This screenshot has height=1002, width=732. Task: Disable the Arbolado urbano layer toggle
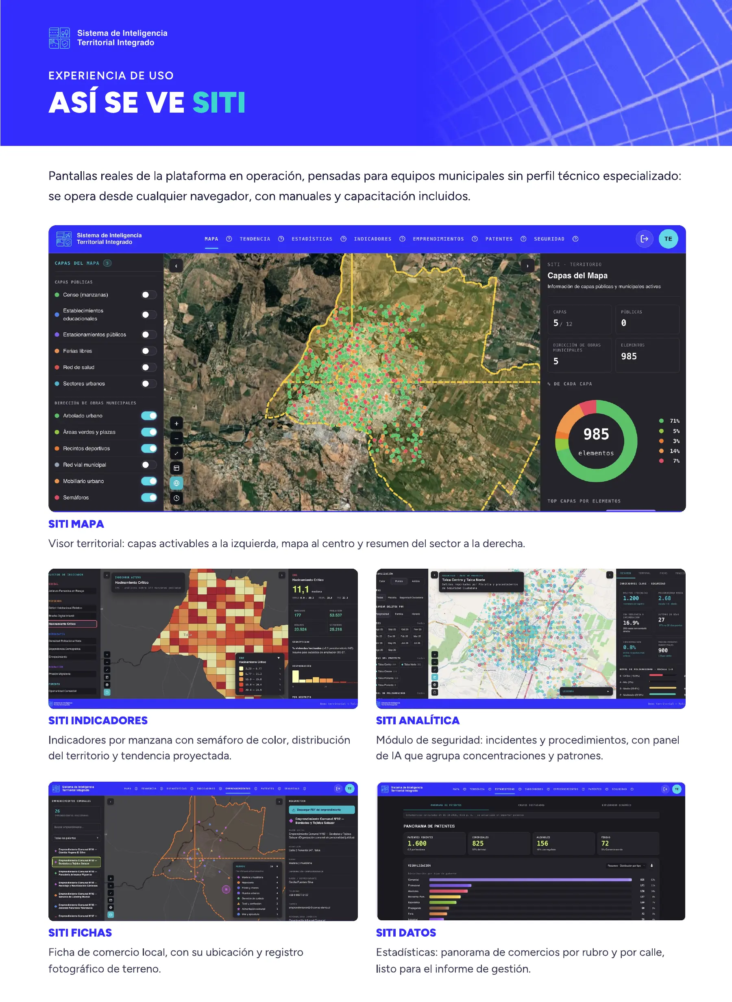(x=149, y=416)
